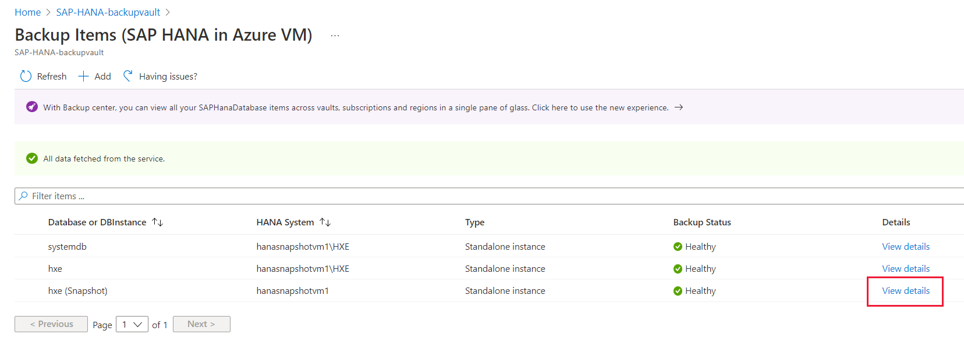
Task: Click the green check icon beside All data fetched
Action: [x=32, y=158]
